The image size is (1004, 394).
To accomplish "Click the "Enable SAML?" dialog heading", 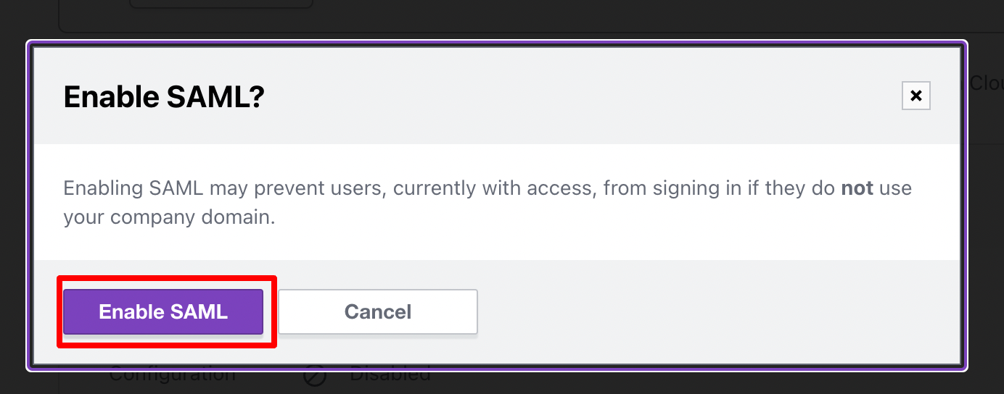I will tap(164, 96).
